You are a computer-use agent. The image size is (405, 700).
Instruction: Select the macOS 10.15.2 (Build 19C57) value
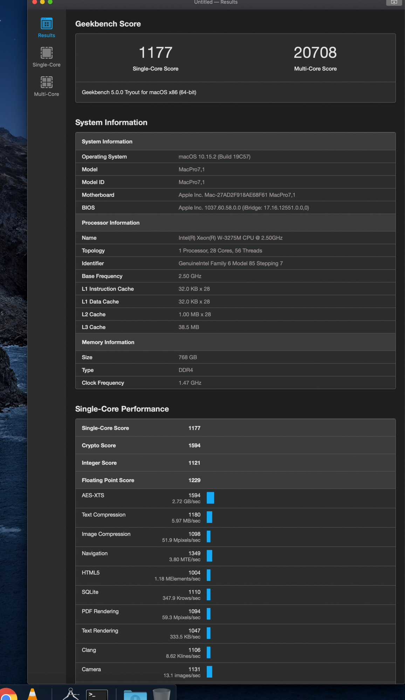point(214,157)
